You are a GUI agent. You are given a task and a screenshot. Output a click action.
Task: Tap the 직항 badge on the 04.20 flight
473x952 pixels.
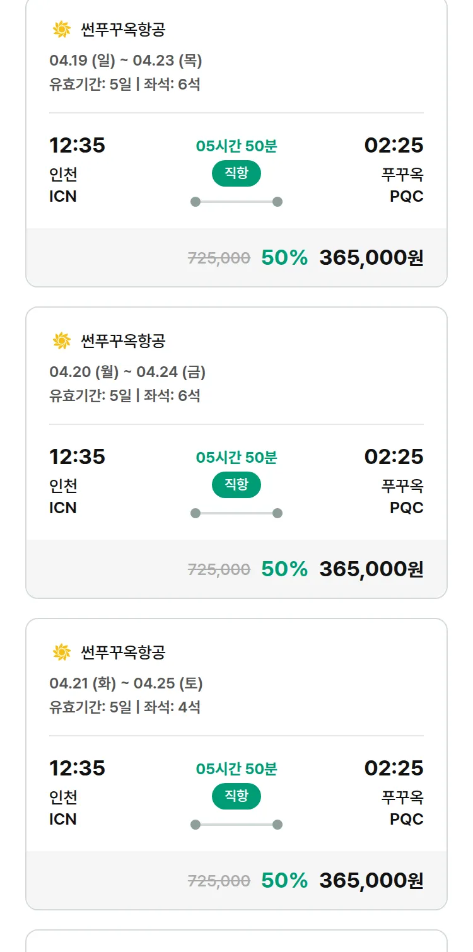(x=237, y=485)
